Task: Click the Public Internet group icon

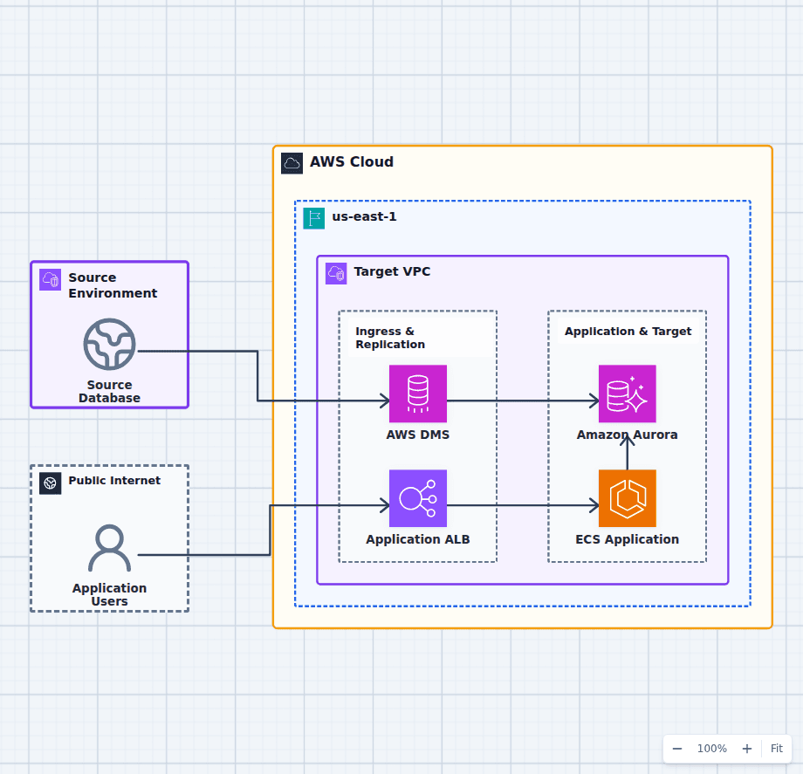Action: (x=51, y=483)
